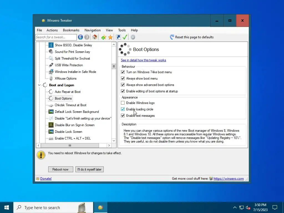
Task: Click the Auto Repair at Boot icon
Action: click(x=51, y=92)
